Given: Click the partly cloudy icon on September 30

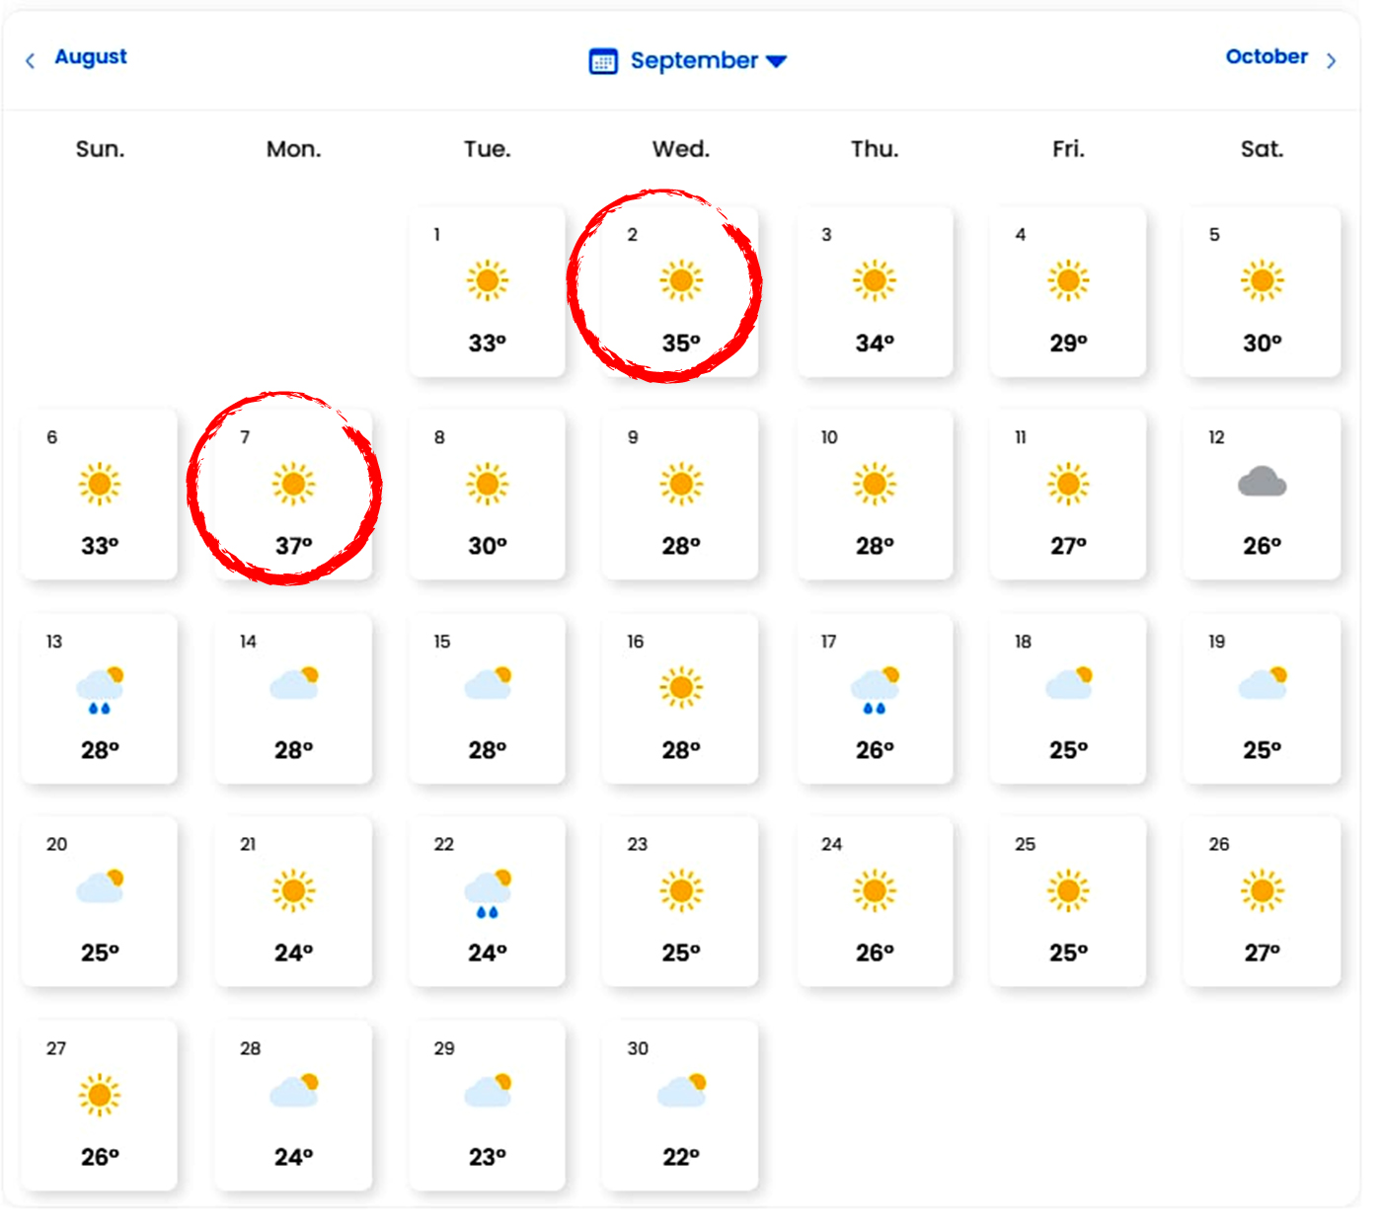Looking at the screenshot, I should tap(682, 1090).
